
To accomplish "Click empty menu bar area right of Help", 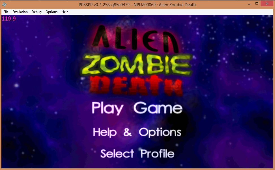I will 170,12.
